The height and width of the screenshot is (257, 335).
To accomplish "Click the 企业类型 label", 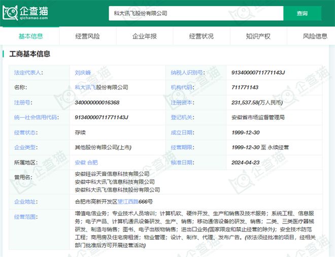I will pos(26,147).
